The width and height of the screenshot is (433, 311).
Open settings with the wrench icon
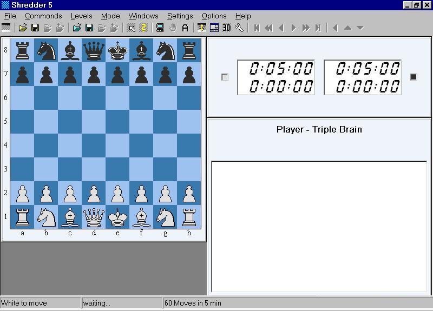pyautogui.click(x=239, y=28)
